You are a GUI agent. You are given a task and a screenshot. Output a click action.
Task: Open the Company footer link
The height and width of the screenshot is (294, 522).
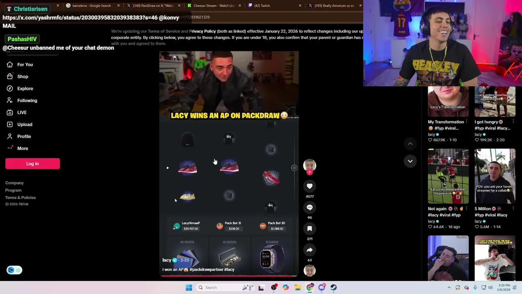tap(14, 183)
